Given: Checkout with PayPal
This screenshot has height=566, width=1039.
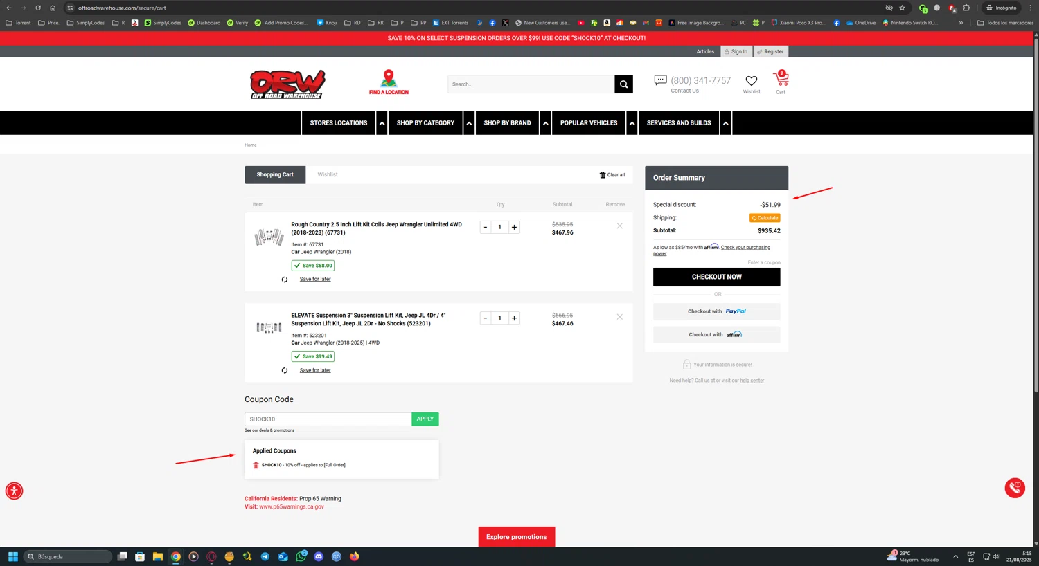Looking at the screenshot, I should [716, 311].
